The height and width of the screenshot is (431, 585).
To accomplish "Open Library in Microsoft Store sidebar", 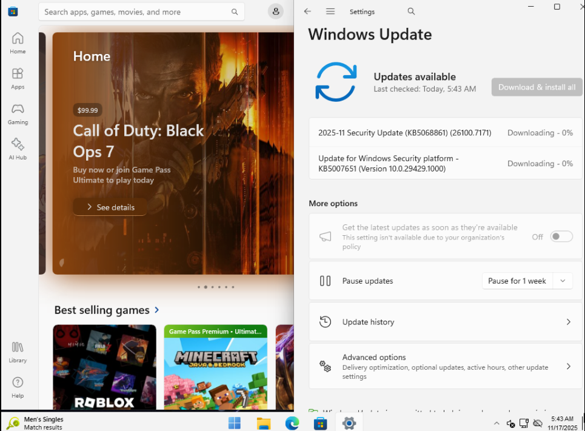I will click(x=18, y=352).
